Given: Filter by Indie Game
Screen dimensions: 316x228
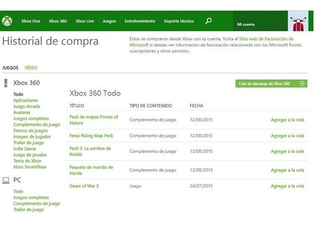Looking at the screenshot, I should coord(25,149).
